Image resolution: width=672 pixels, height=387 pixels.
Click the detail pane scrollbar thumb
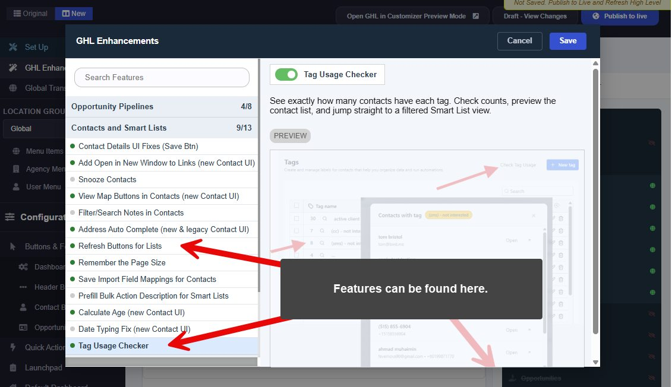[595, 201]
